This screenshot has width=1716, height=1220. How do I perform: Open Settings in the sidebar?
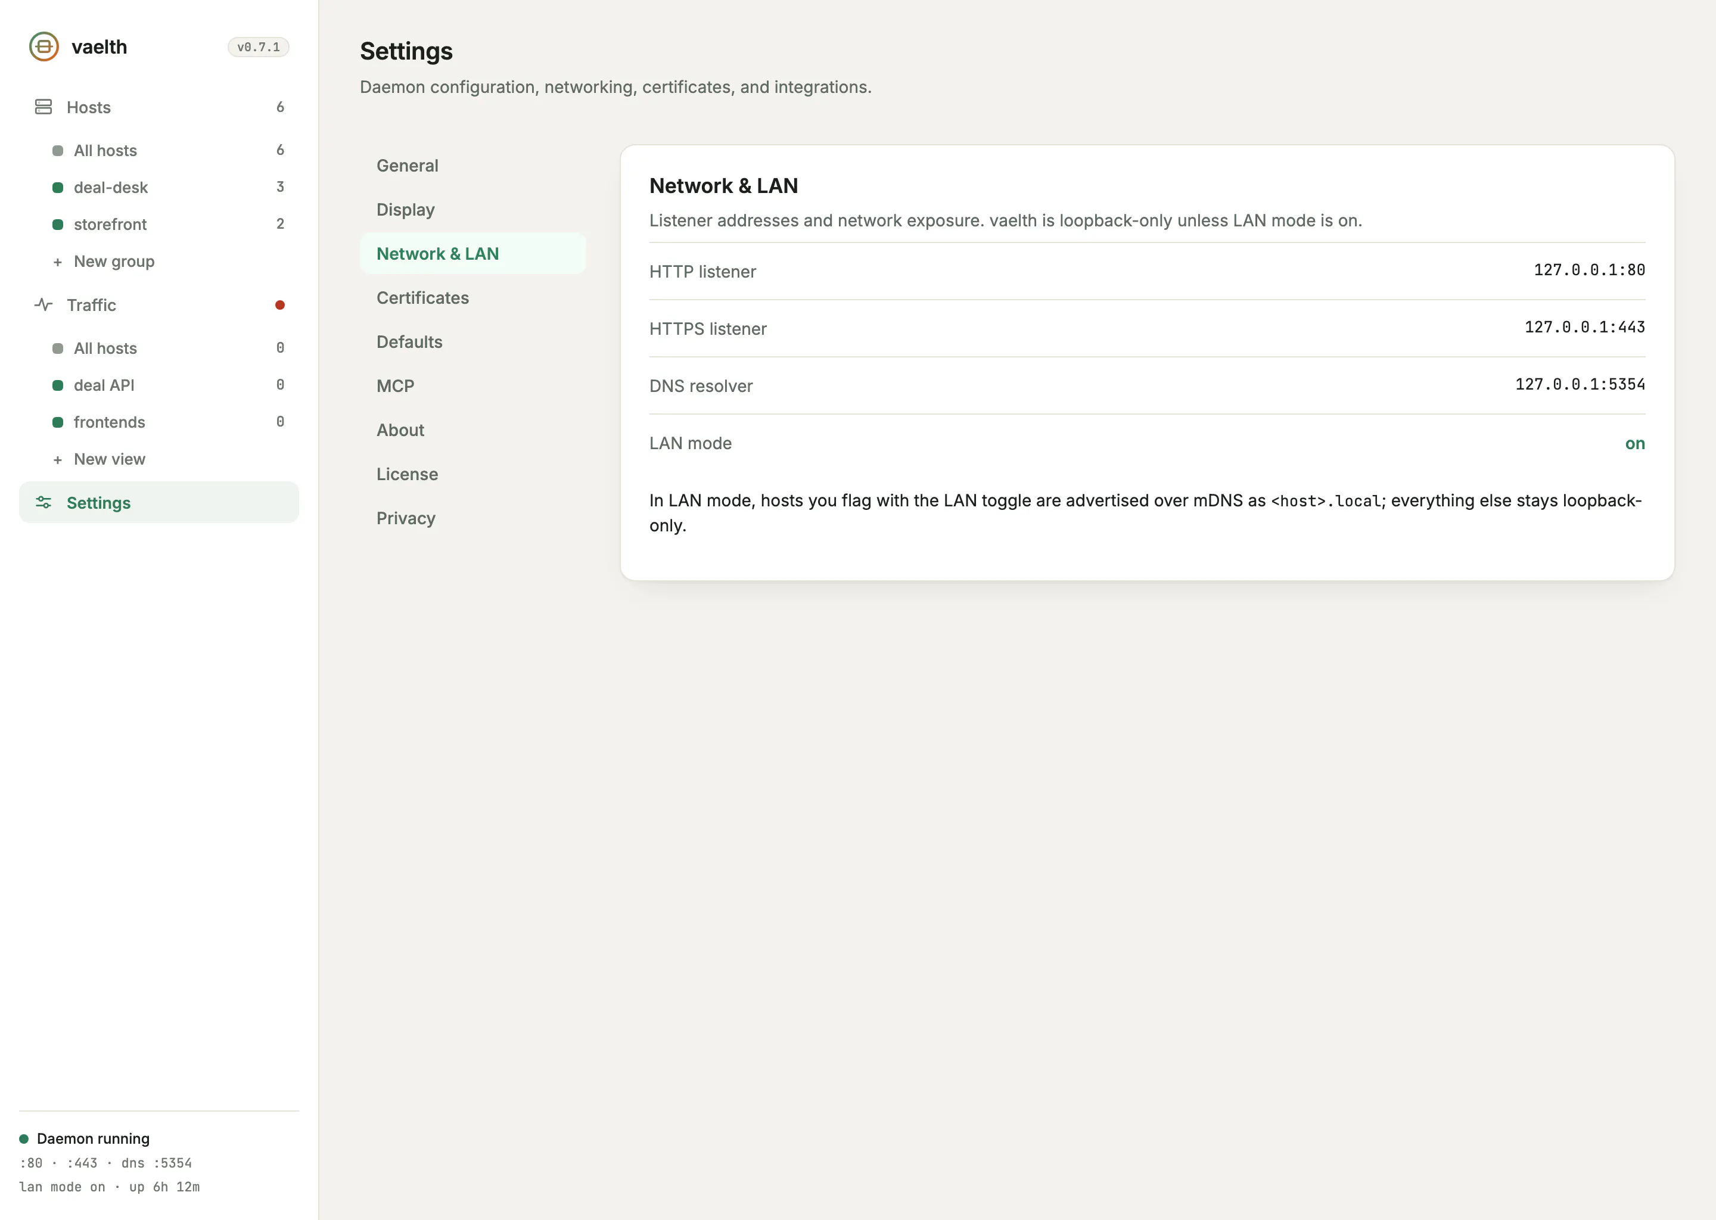(x=158, y=502)
